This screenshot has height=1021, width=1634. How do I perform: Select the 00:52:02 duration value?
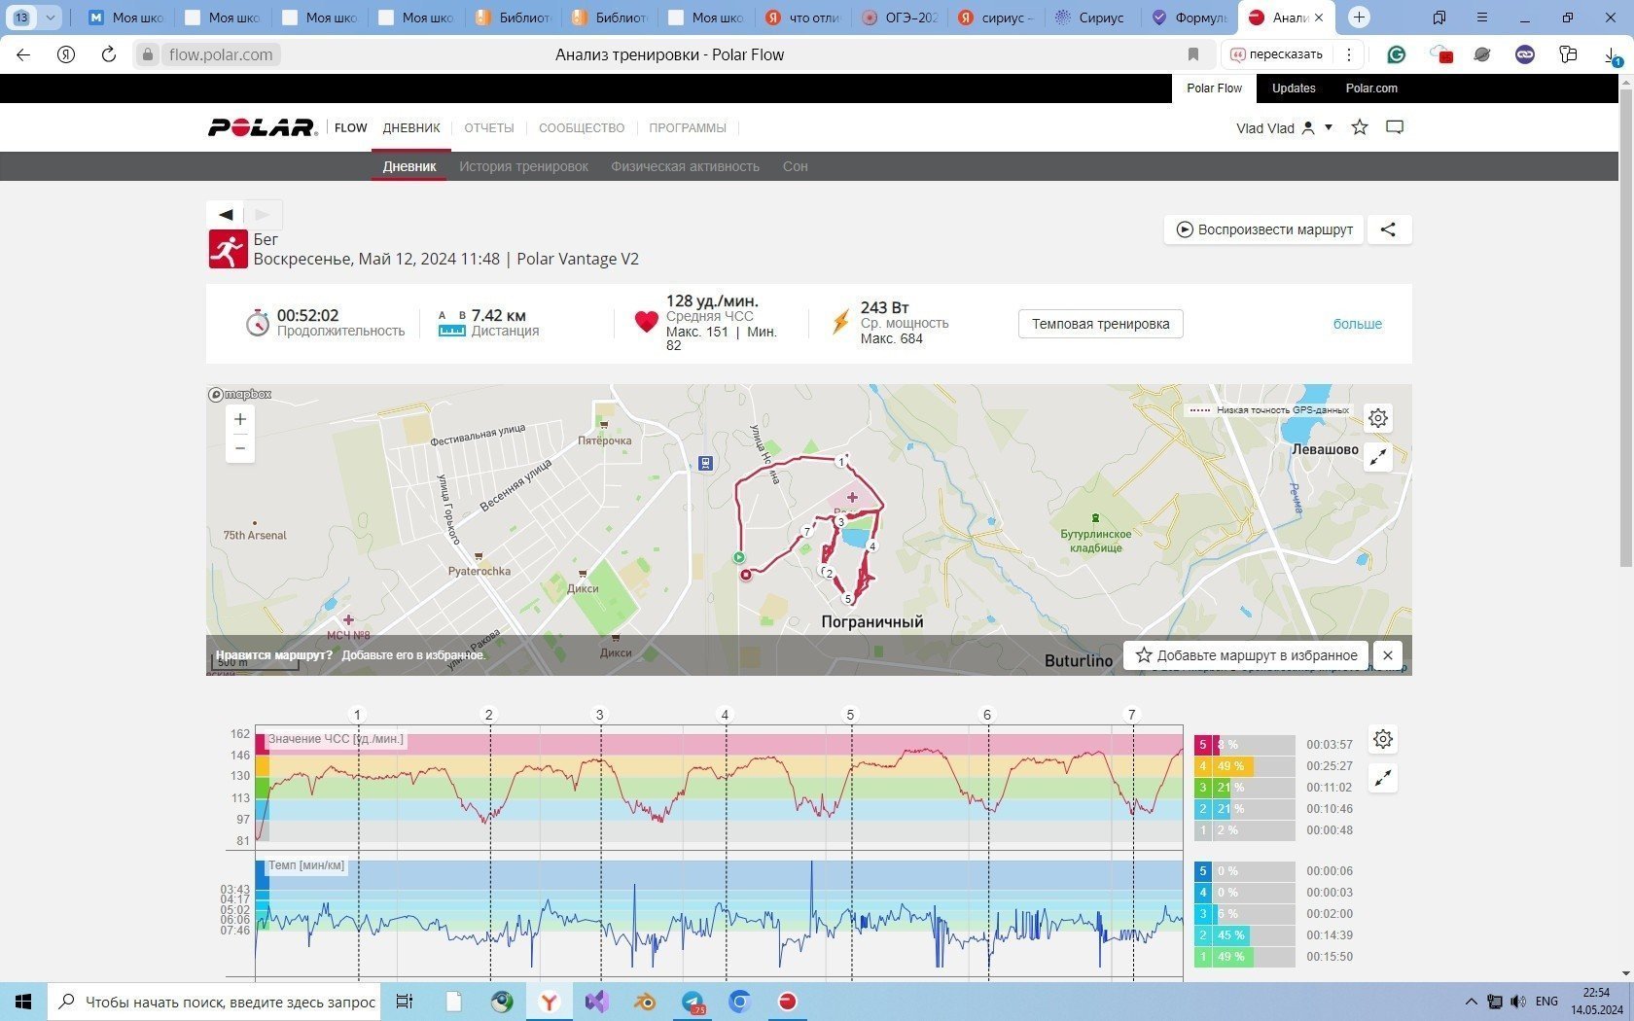tap(307, 315)
